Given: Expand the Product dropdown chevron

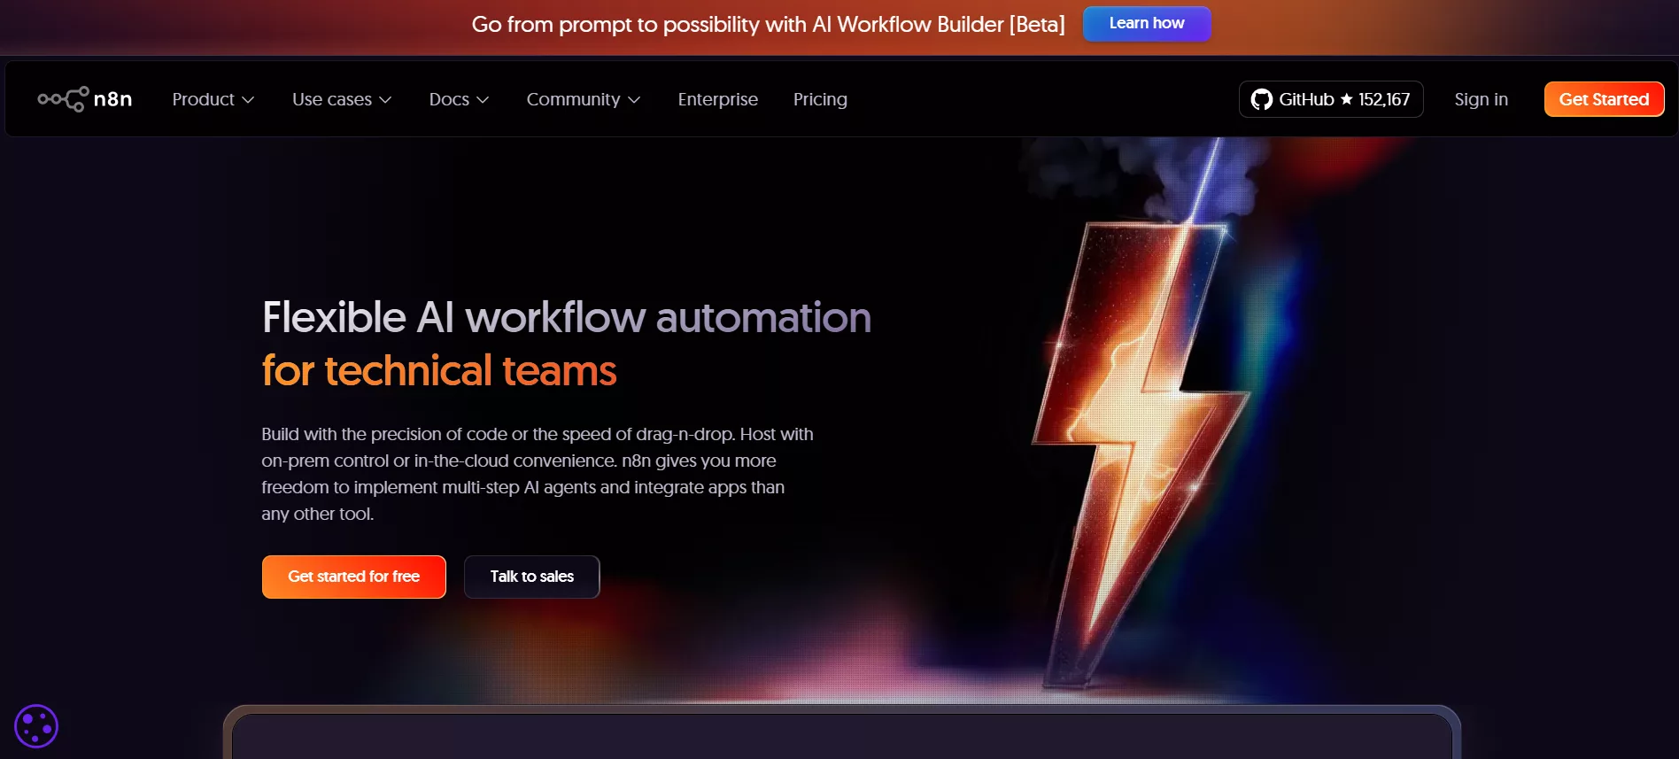Looking at the screenshot, I should tap(249, 100).
